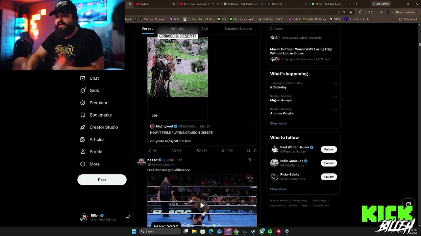
Task: Expand the hidden bookmarks overflow chevron
Action: [x=391, y=19]
